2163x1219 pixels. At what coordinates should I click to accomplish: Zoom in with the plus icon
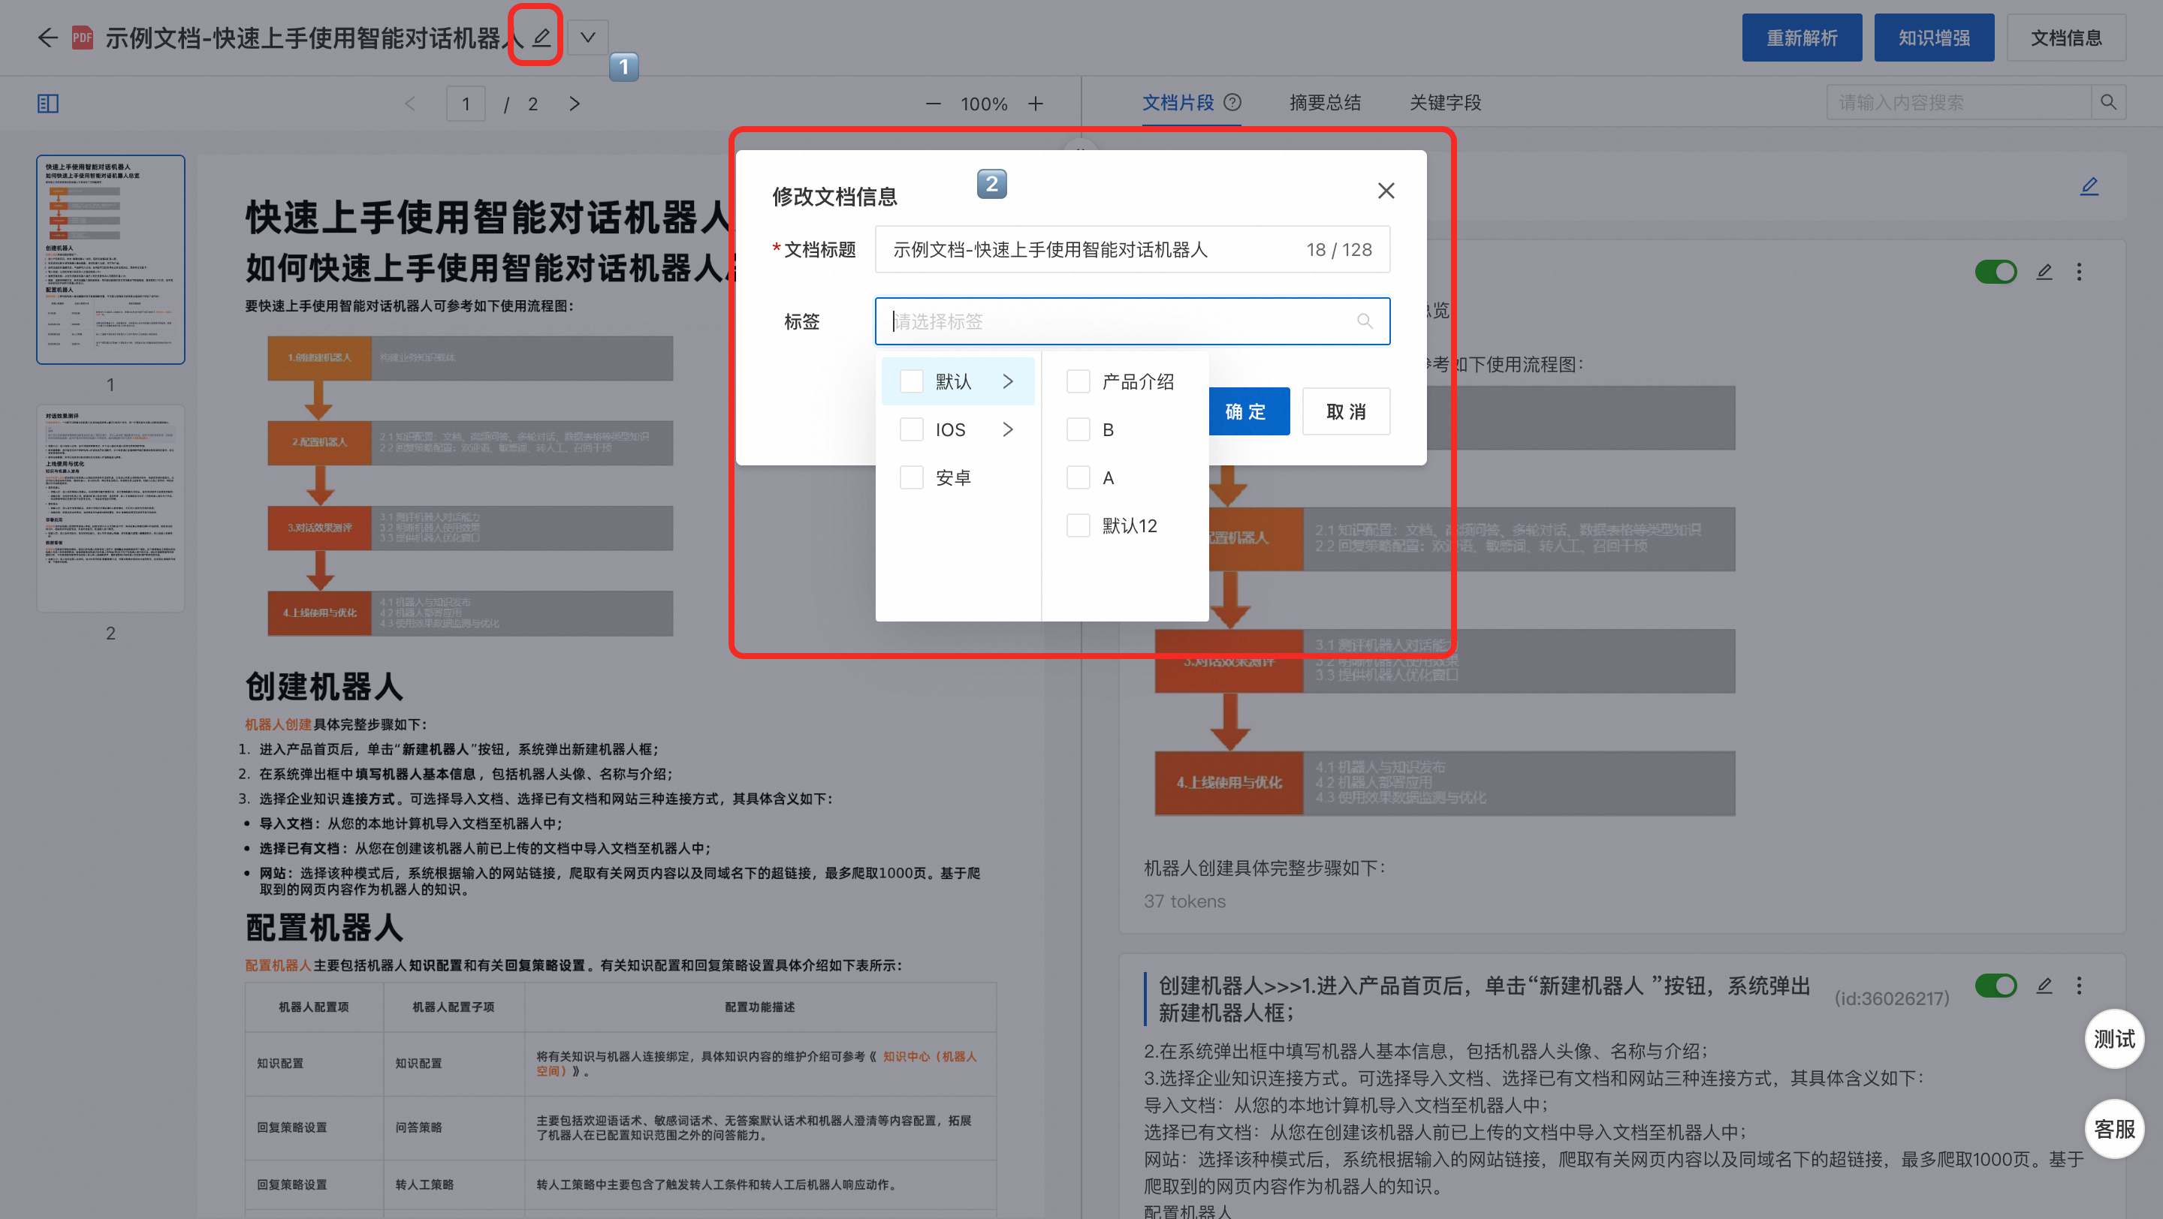1036,103
